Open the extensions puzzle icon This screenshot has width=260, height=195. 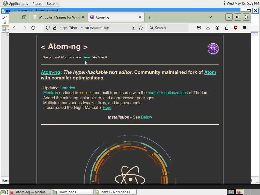(226, 28)
